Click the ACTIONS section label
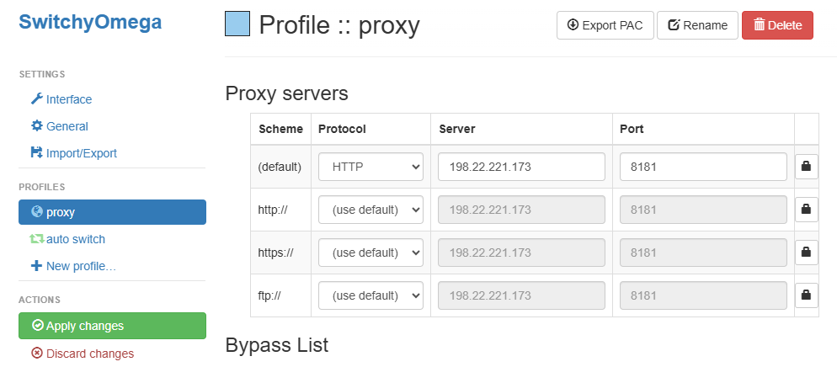This screenshot has width=837, height=367. 40,300
